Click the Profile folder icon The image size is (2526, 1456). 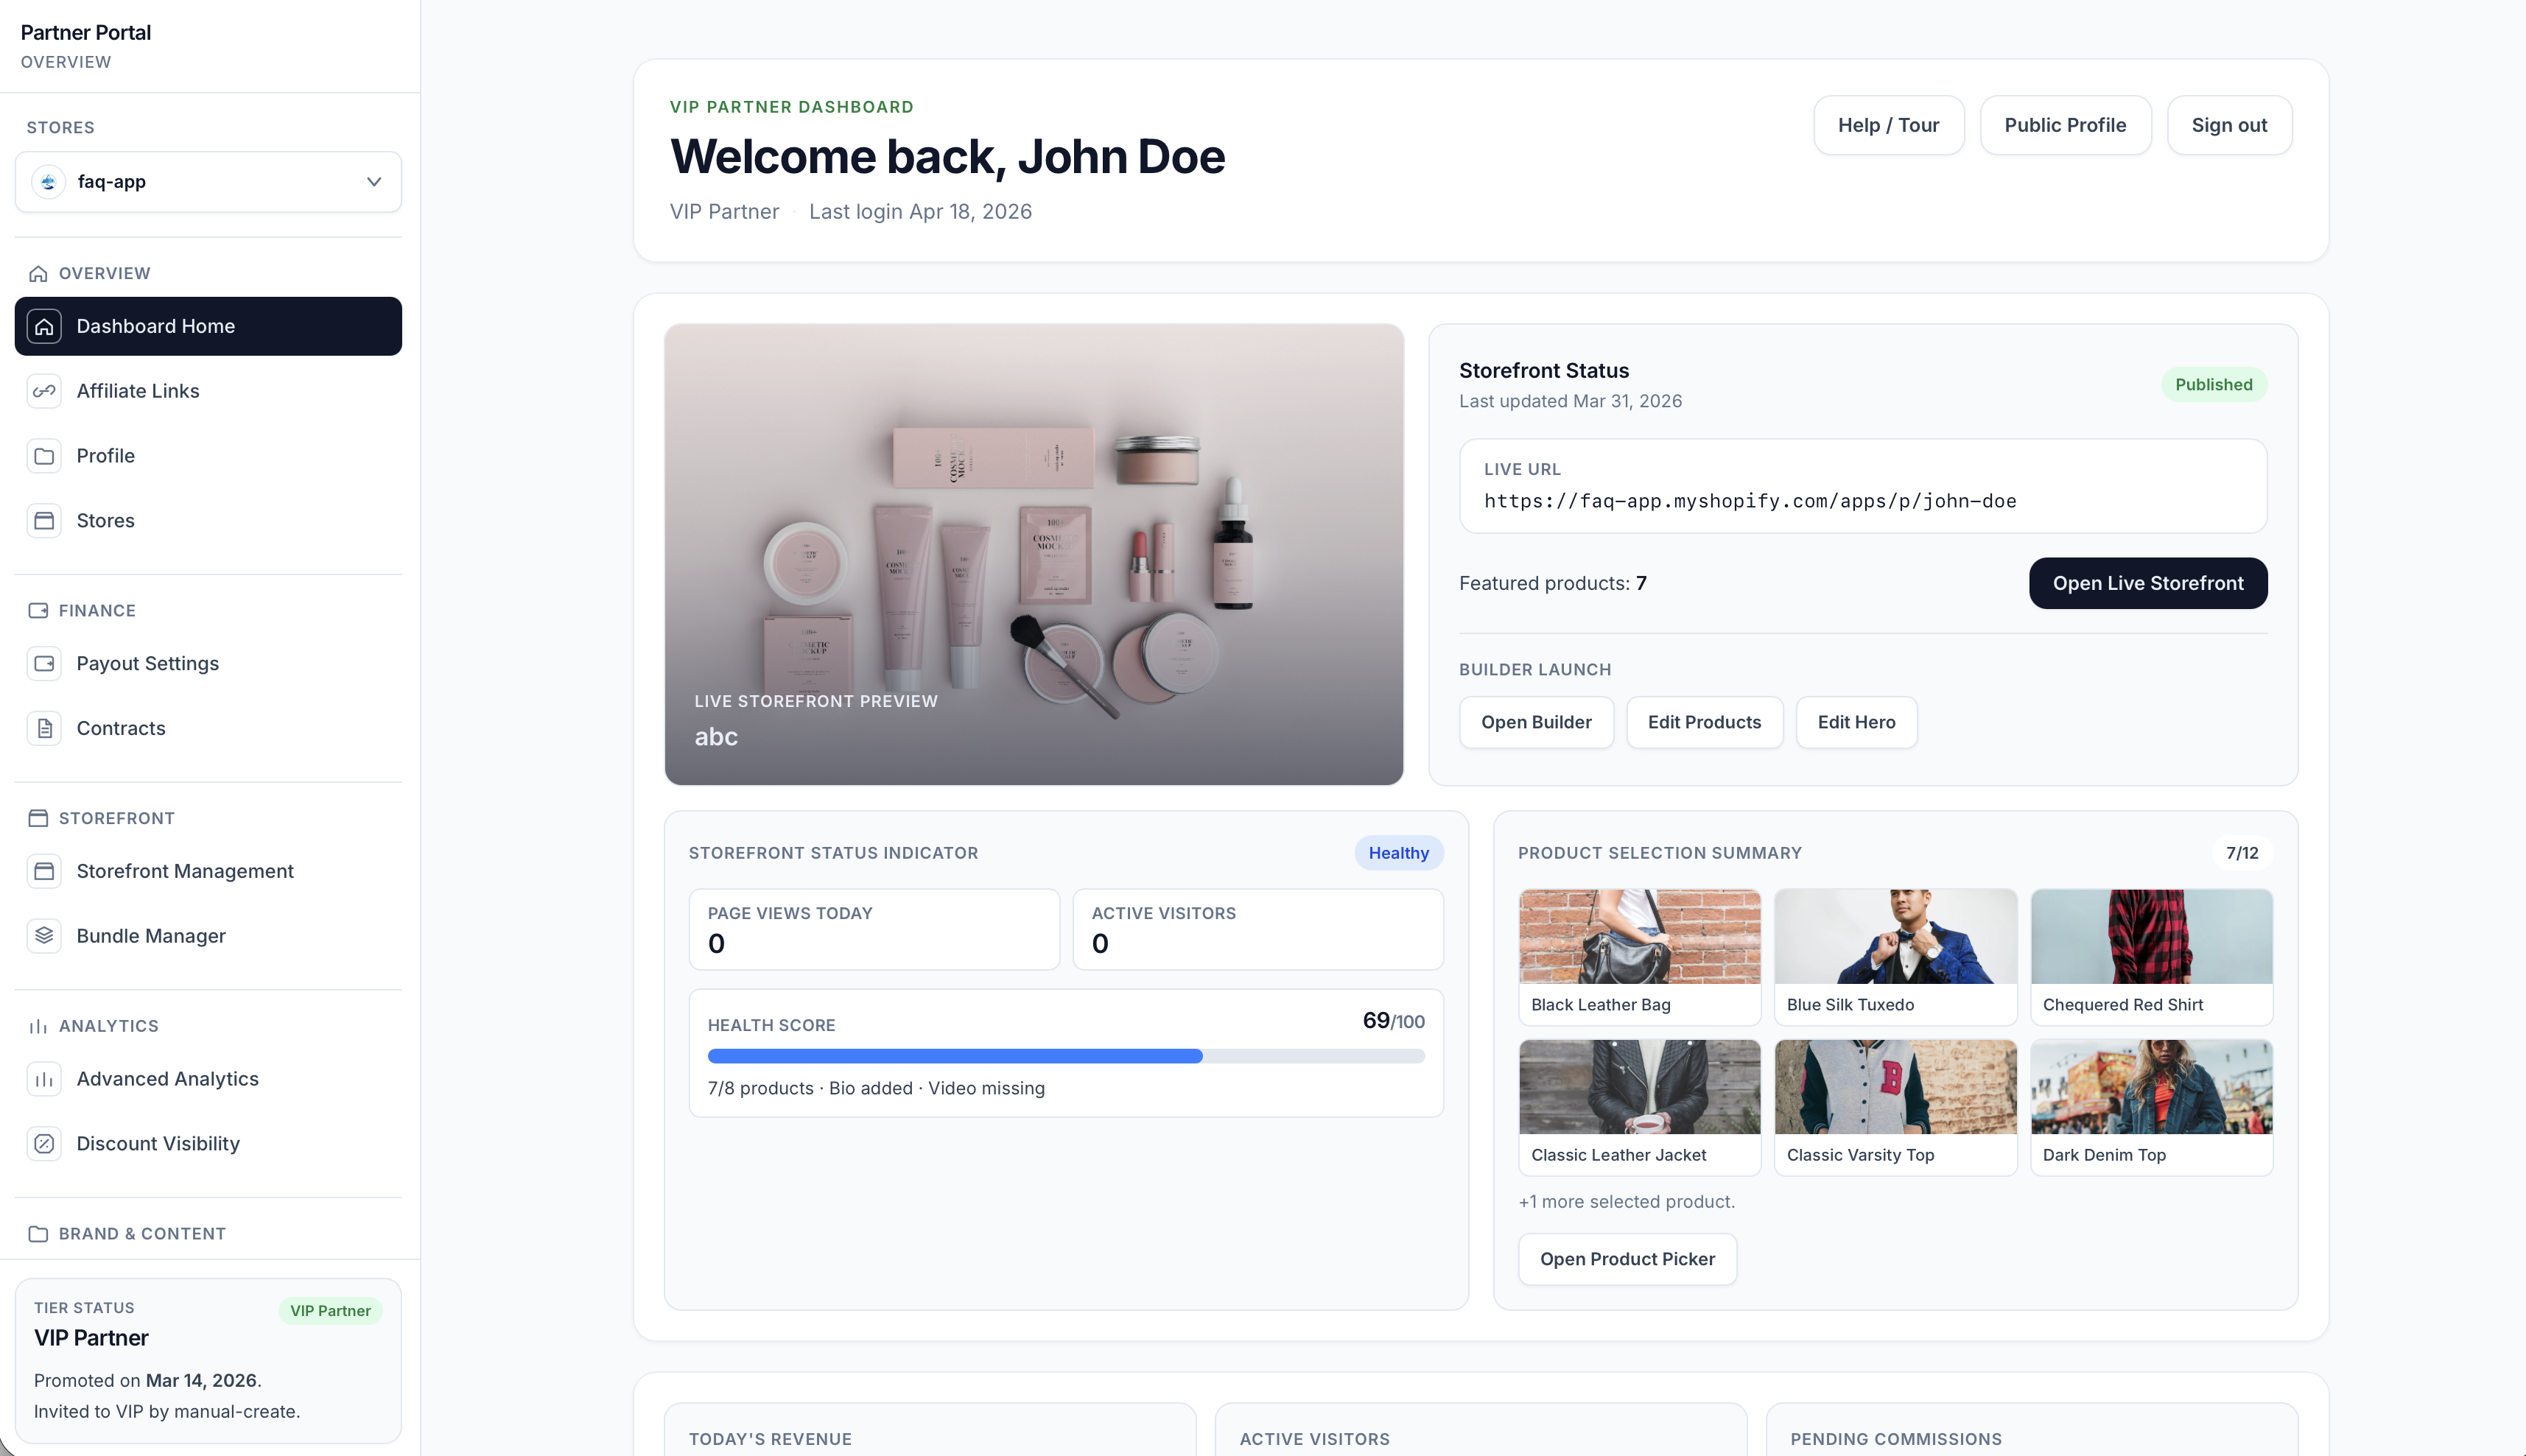[x=44, y=456]
